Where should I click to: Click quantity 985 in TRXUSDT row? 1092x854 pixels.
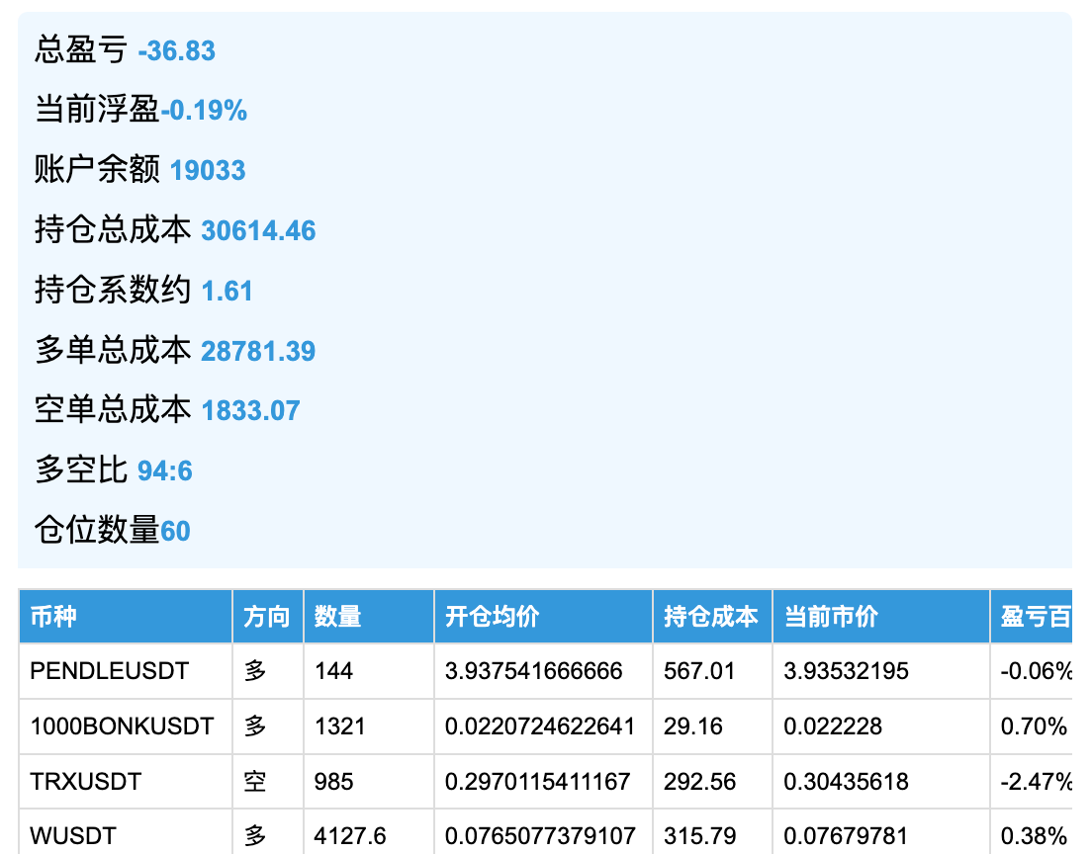pyautogui.click(x=333, y=781)
